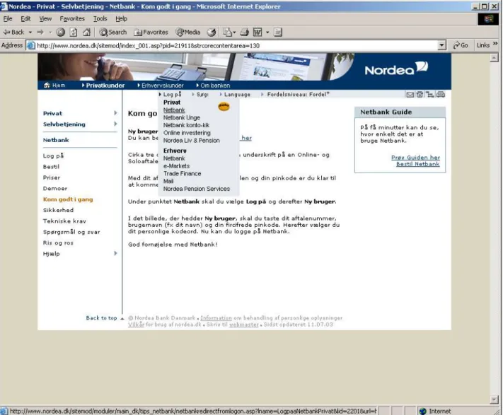Open the Search toolbar button
The height and width of the screenshot is (415, 503).
113,32
